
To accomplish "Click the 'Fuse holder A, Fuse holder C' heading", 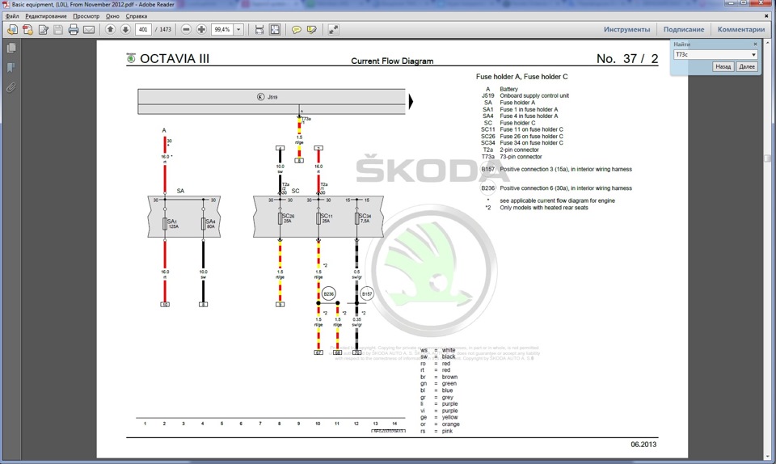I will [x=521, y=77].
